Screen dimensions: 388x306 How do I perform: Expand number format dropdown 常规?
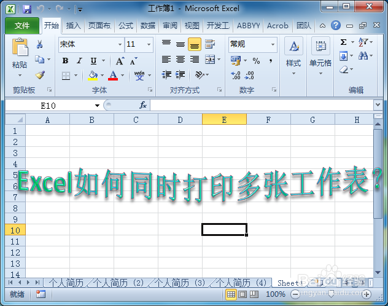pos(273,45)
